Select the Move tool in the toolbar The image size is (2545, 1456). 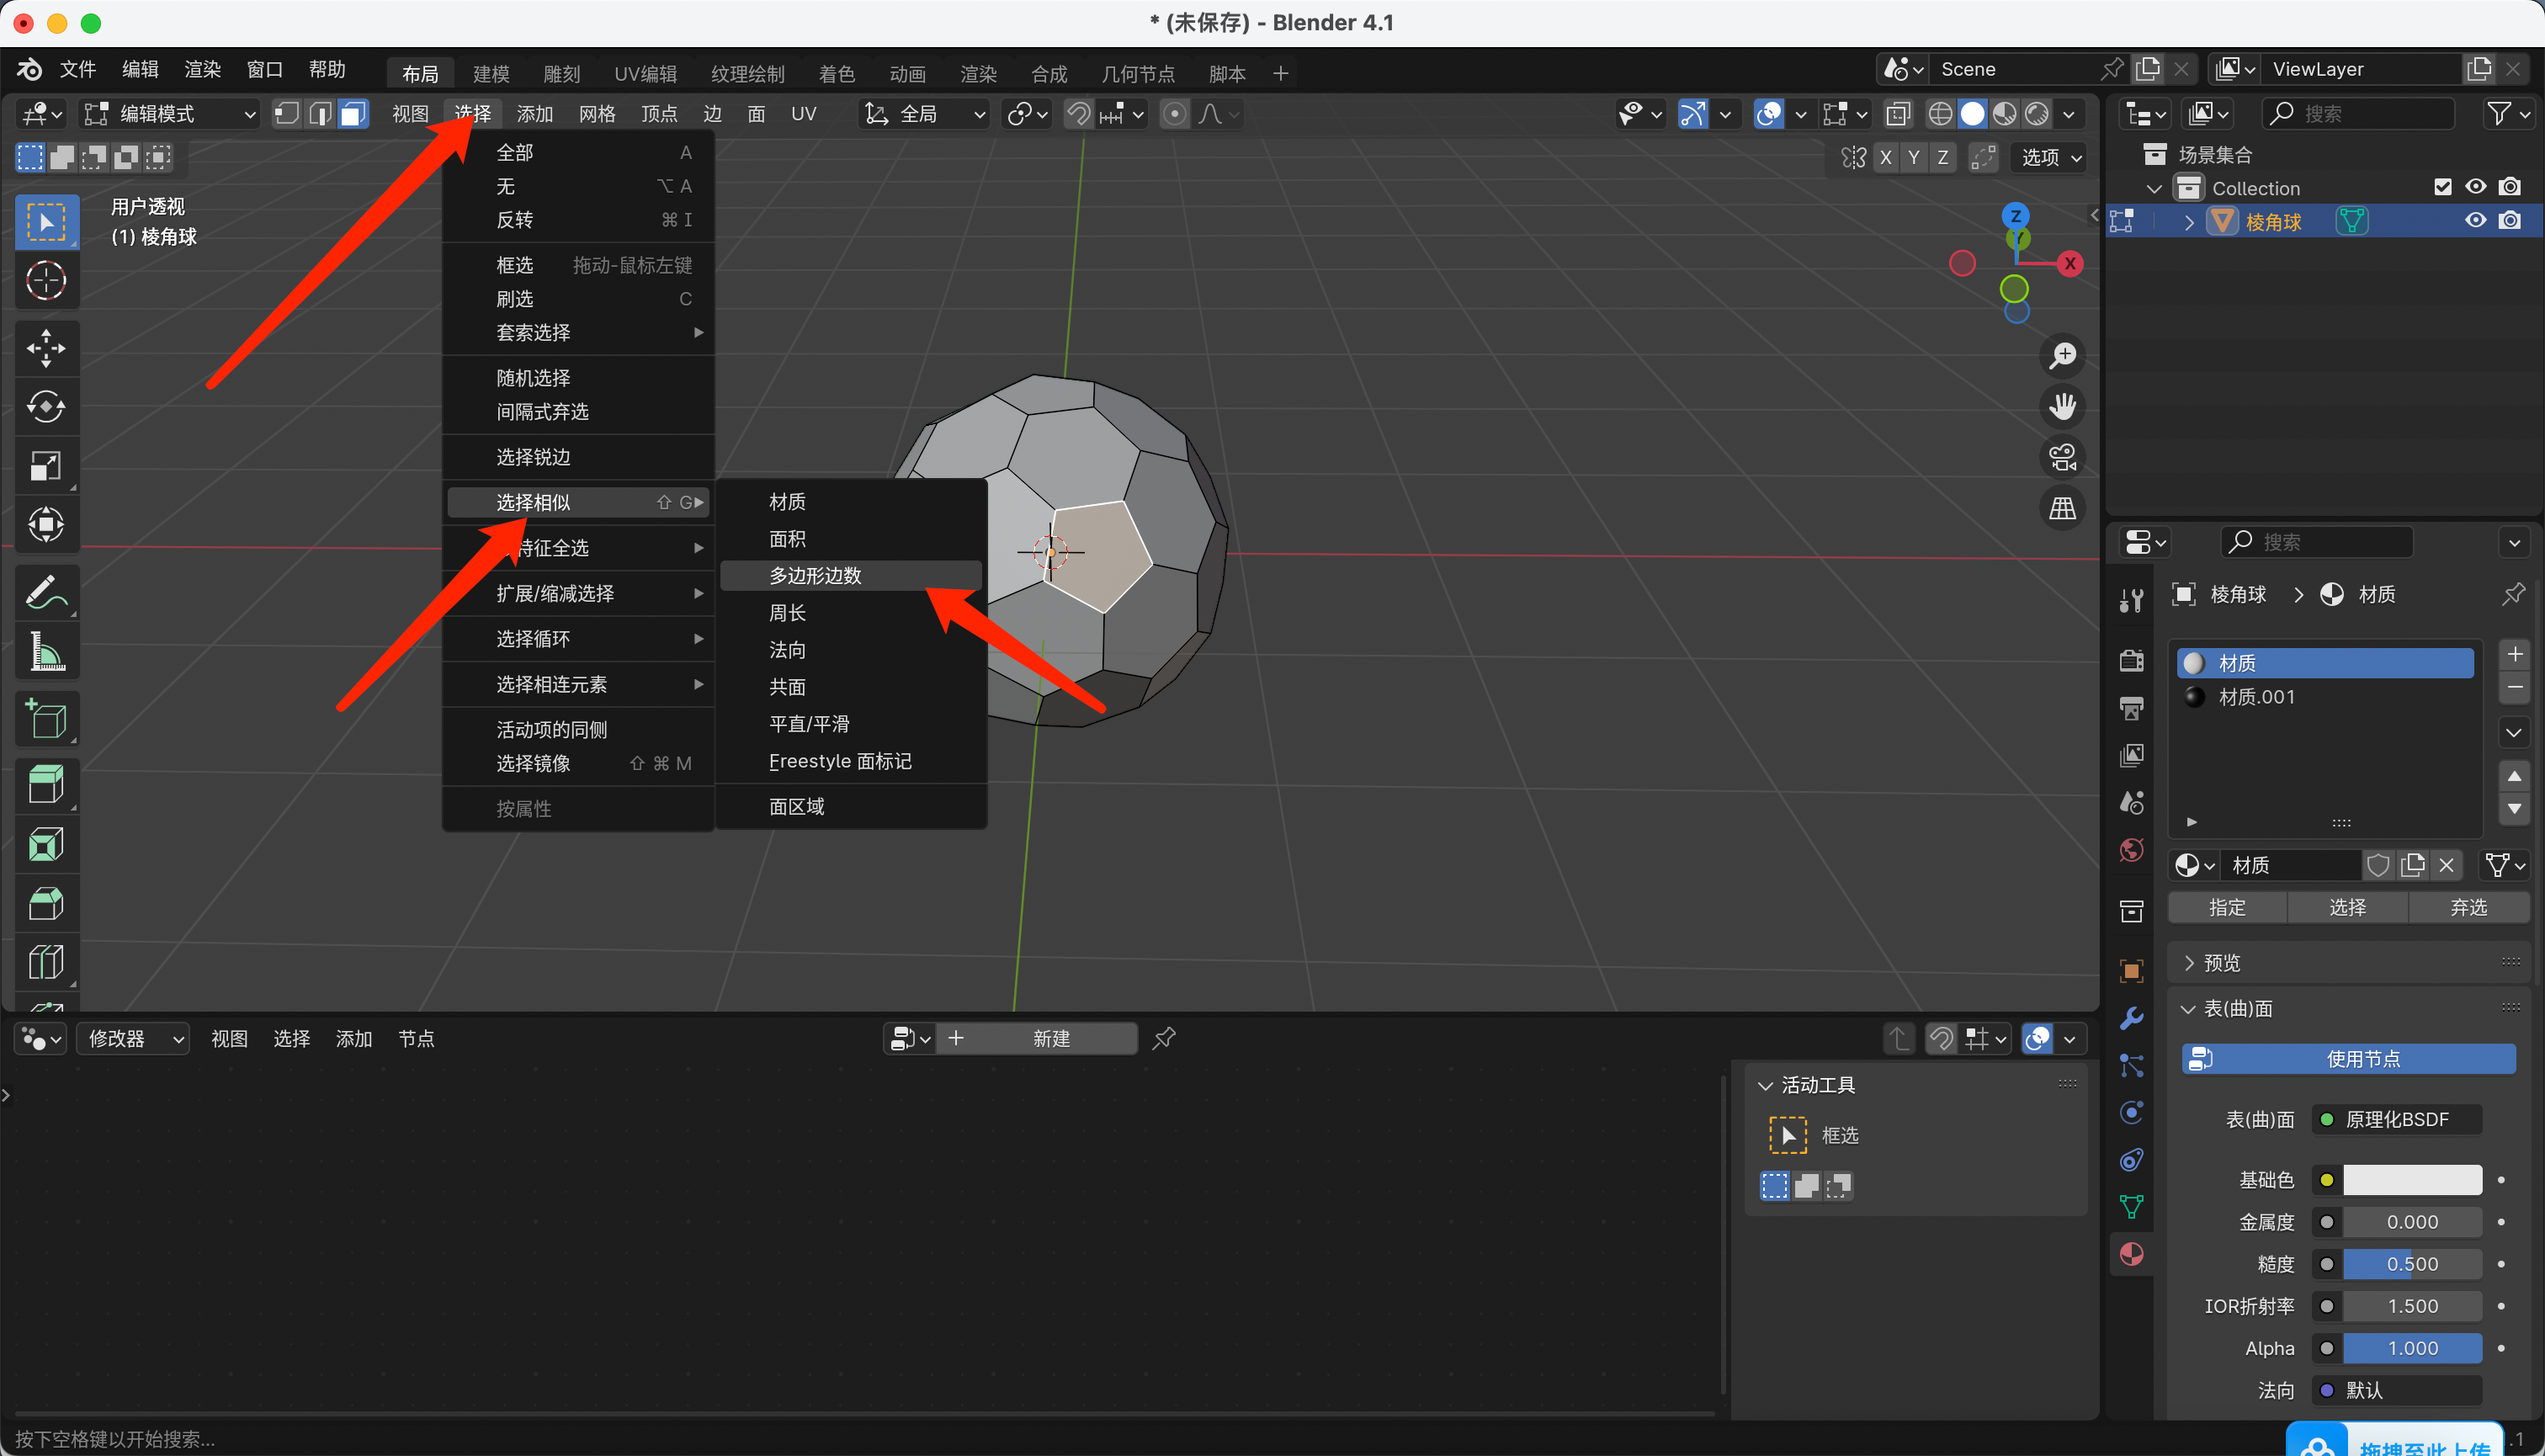46,348
